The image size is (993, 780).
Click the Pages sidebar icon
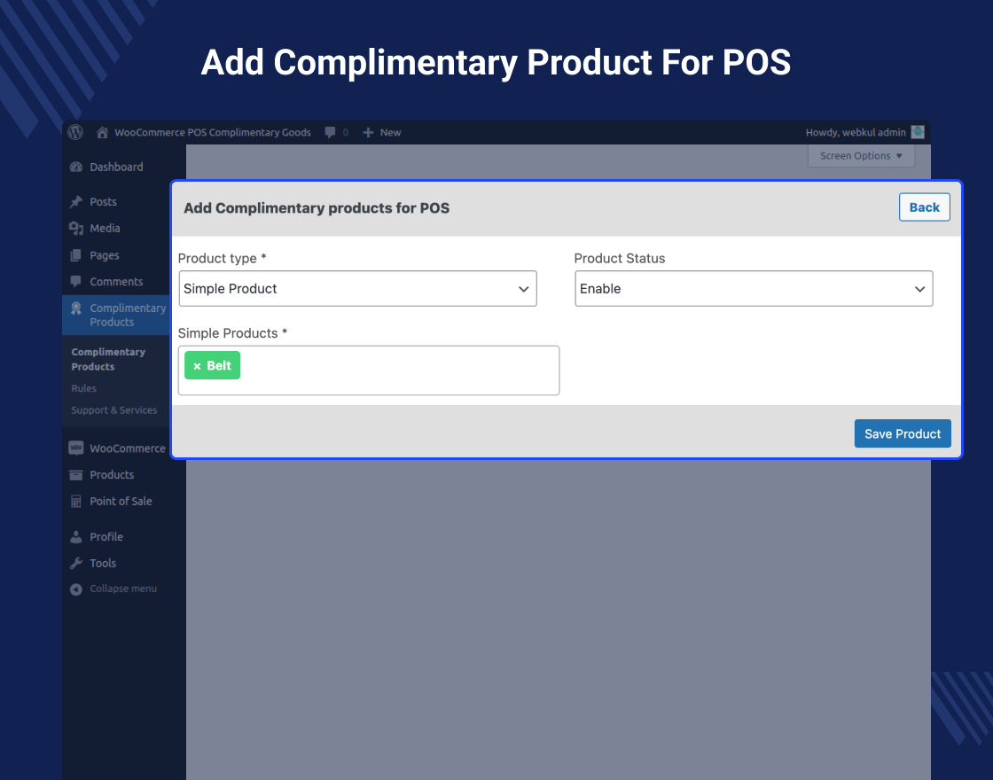coord(74,254)
